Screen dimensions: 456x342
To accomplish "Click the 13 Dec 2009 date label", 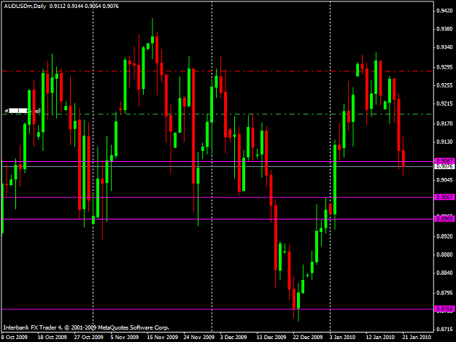I will [x=271, y=337].
